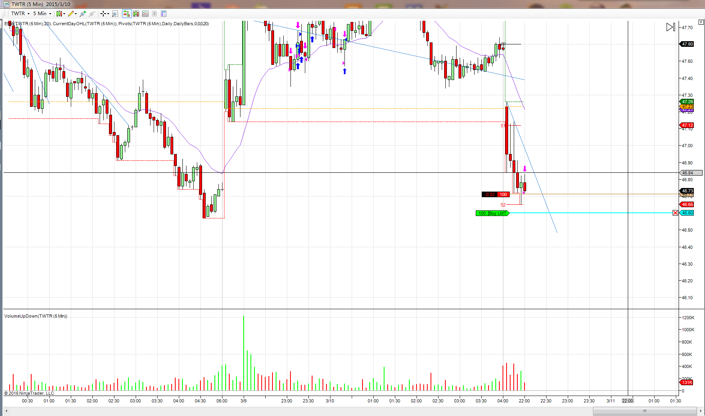This screenshot has width=705, height=416.
Task: Click the zoom out magnifier icon
Action: [92, 14]
